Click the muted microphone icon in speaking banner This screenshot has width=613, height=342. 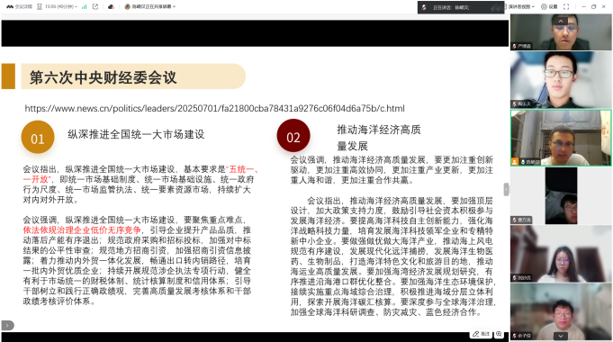pyautogui.click(x=424, y=7)
